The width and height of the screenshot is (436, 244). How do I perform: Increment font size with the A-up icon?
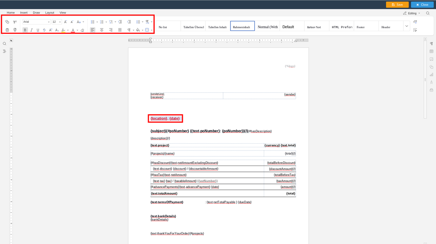point(65,22)
